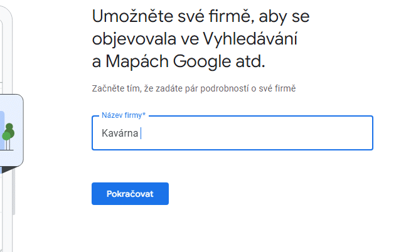Select the illustrated business card on the left
Screen dimensions: 406x252
[x=11, y=130]
